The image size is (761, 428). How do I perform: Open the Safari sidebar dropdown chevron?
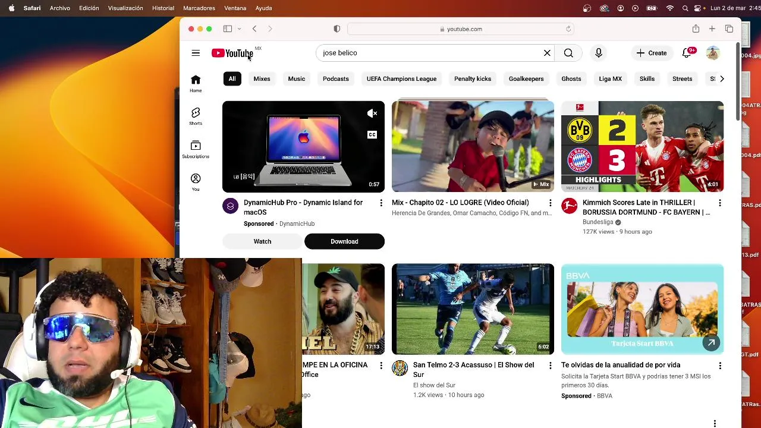tap(239, 29)
